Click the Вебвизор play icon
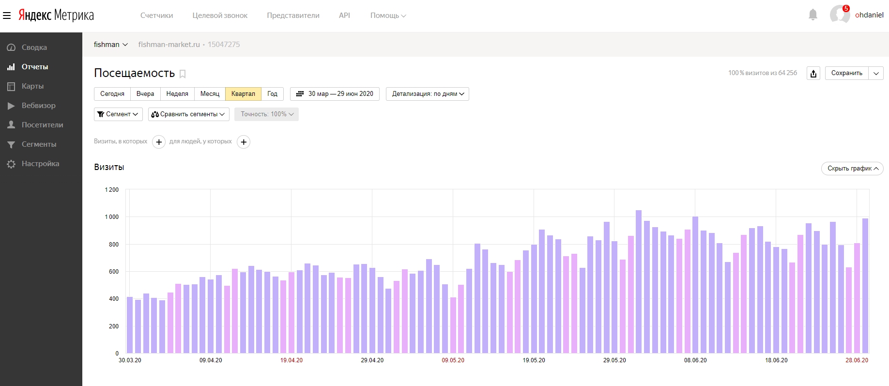 (x=11, y=106)
